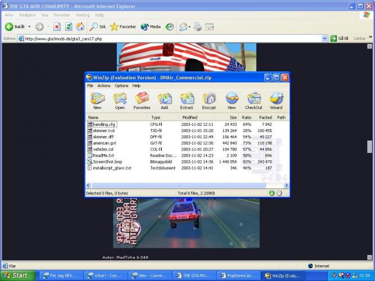Expand the forward button history dropdown
The image size is (375, 281).
[47, 26]
